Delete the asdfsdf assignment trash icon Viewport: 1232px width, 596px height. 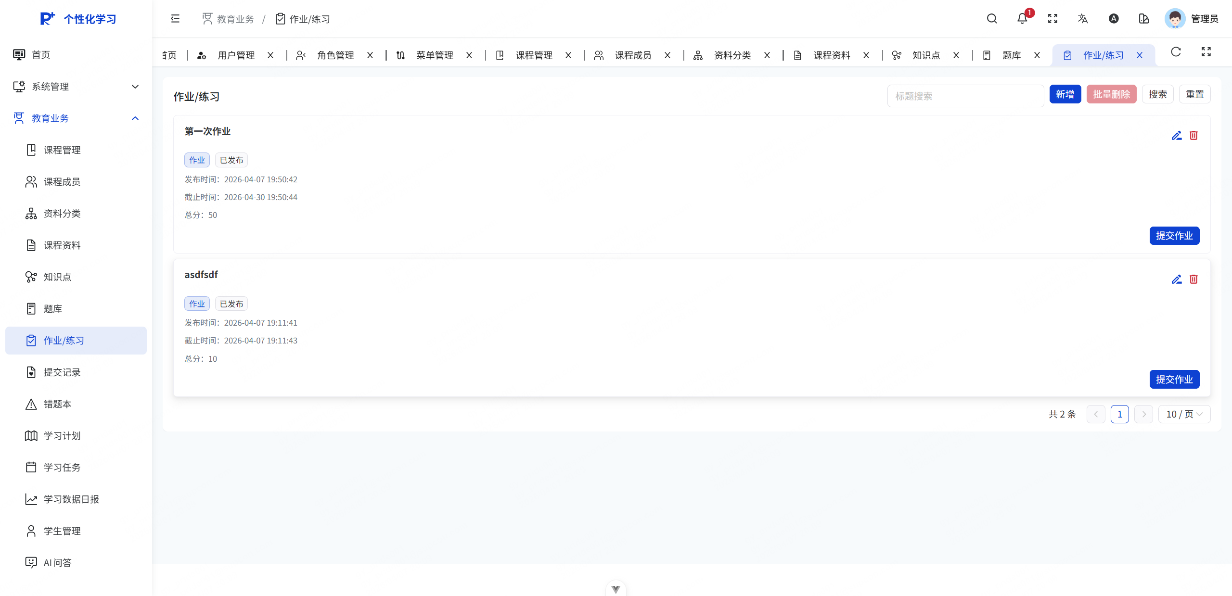tap(1193, 279)
